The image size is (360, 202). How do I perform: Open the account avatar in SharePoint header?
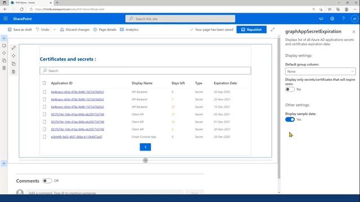pos(354,19)
